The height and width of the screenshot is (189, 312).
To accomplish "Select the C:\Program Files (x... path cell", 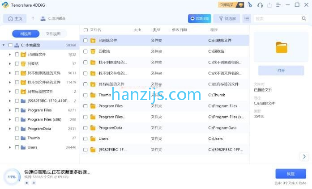I will [x=226, y=117].
